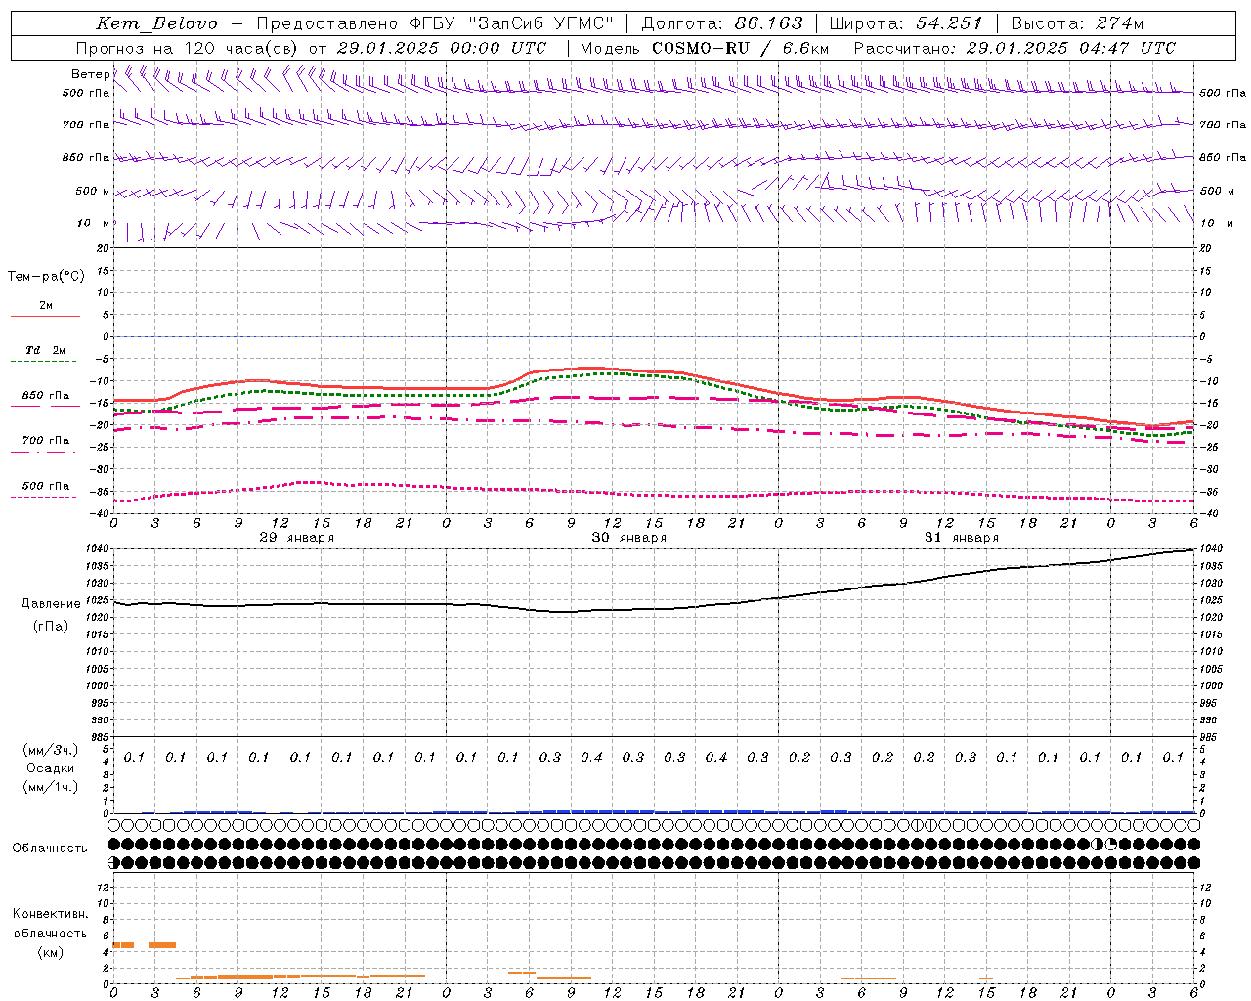Click the '30 января' date label
The width and height of the screenshot is (1251, 1001).
pyautogui.click(x=629, y=538)
